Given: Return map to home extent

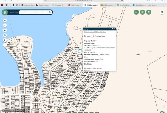Looking at the screenshot, I should coord(5,30).
